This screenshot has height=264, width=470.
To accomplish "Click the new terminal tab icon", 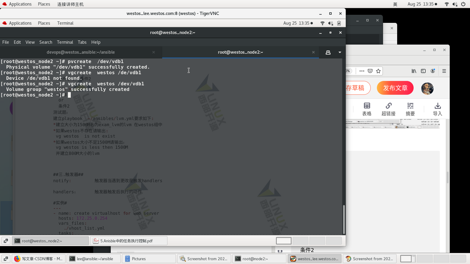I will (328, 52).
